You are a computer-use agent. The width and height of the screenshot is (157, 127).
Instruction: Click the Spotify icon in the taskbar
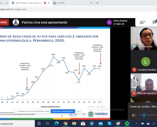coord(127,124)
